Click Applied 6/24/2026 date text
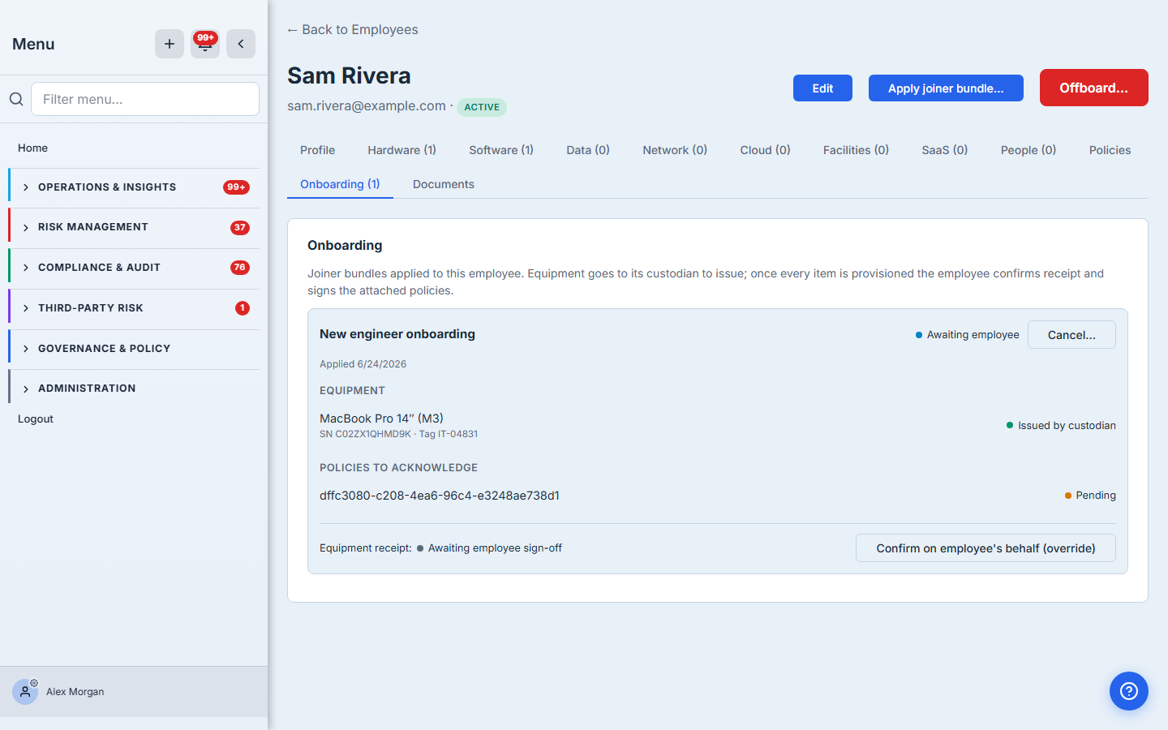 (x=363, y=364)
